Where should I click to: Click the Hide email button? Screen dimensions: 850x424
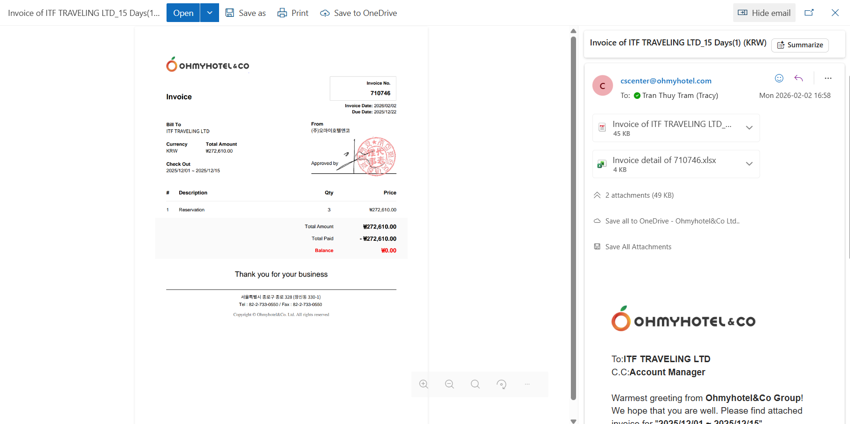tap(764, 13)
